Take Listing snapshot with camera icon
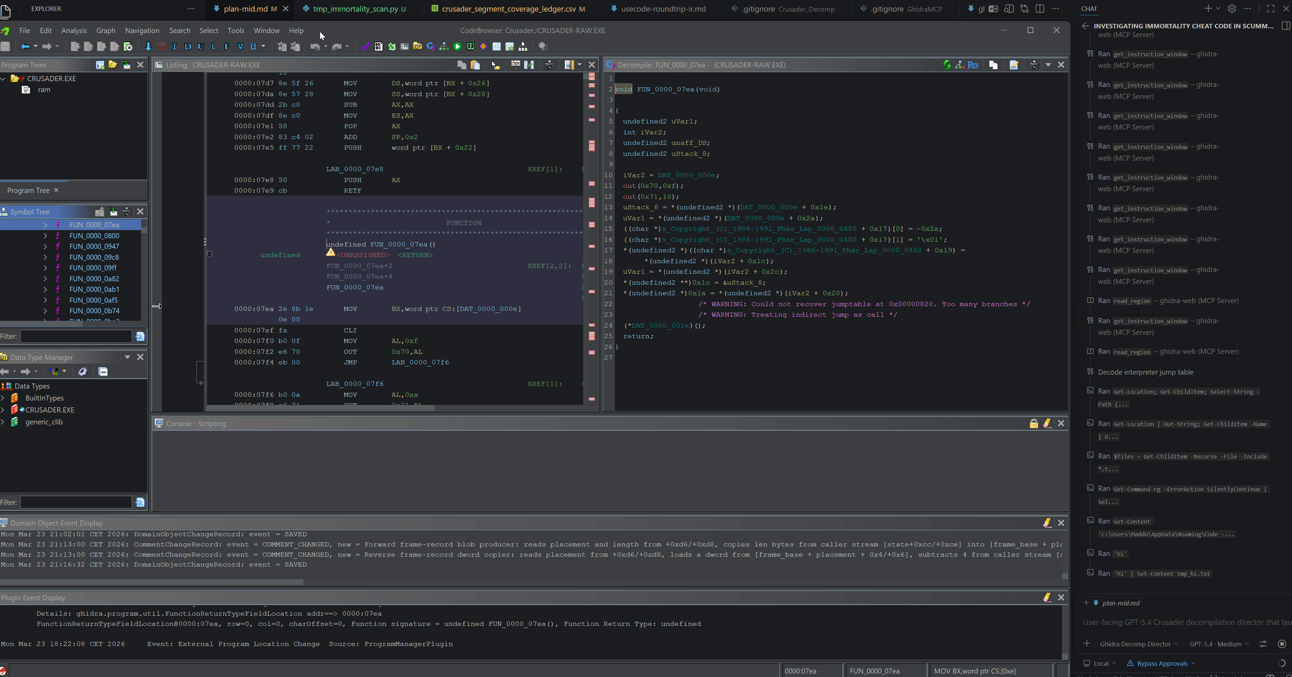 tap(549, 65)
